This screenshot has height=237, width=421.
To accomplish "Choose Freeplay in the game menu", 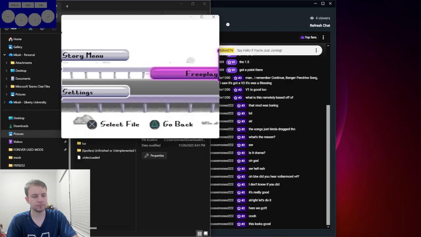I will (x=185, y=74).
